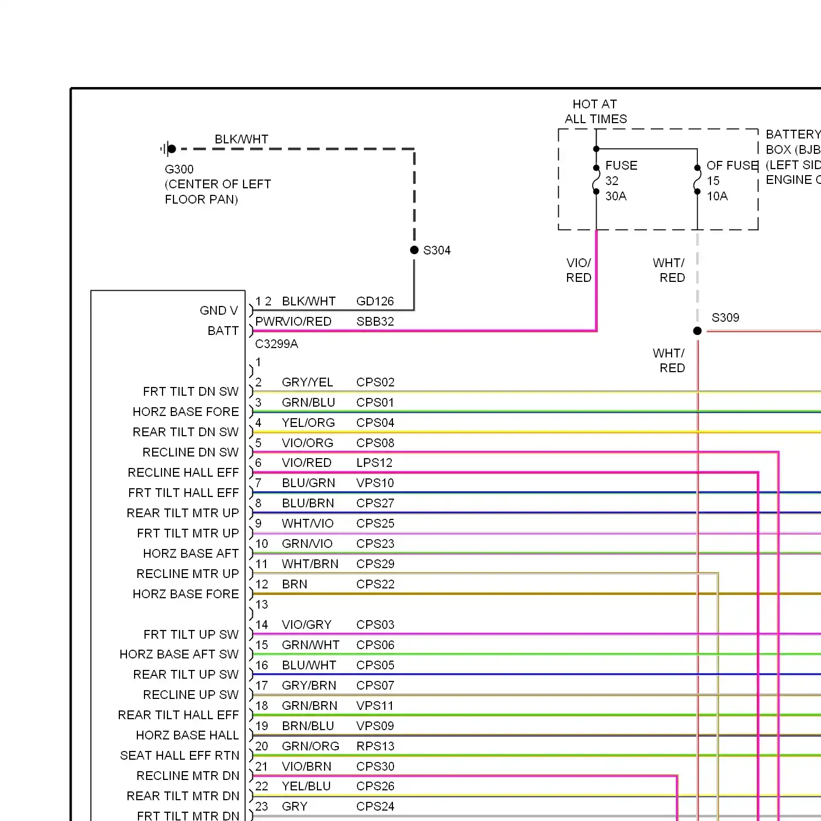The image size is (821, 821).
Task: Click circuit code CPS24
Action: point(375,807)
